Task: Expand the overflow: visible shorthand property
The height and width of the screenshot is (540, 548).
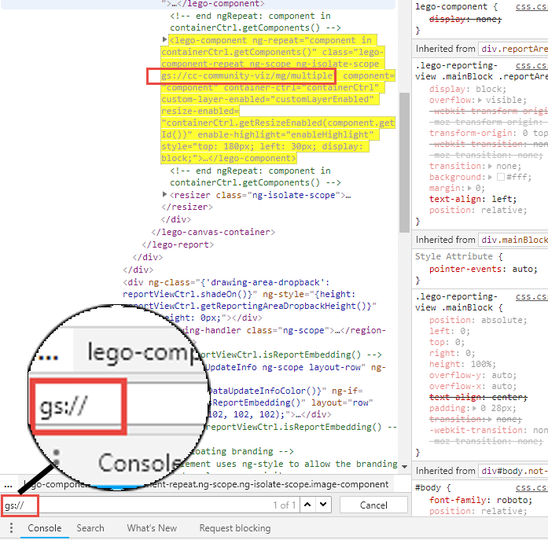Action: (480, 101)
